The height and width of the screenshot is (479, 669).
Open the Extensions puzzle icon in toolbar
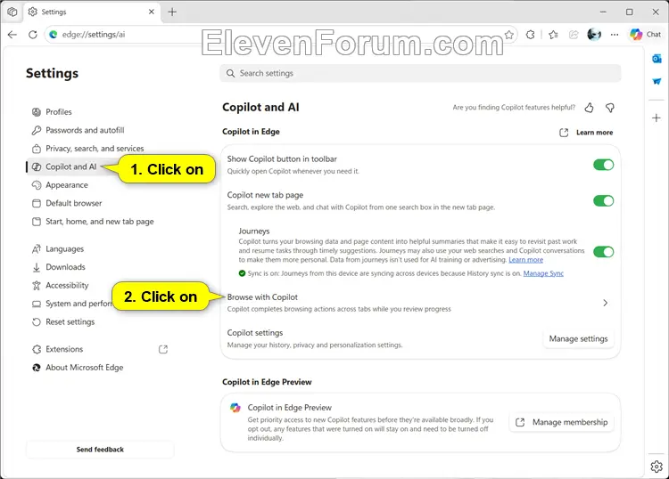(531, 35)
